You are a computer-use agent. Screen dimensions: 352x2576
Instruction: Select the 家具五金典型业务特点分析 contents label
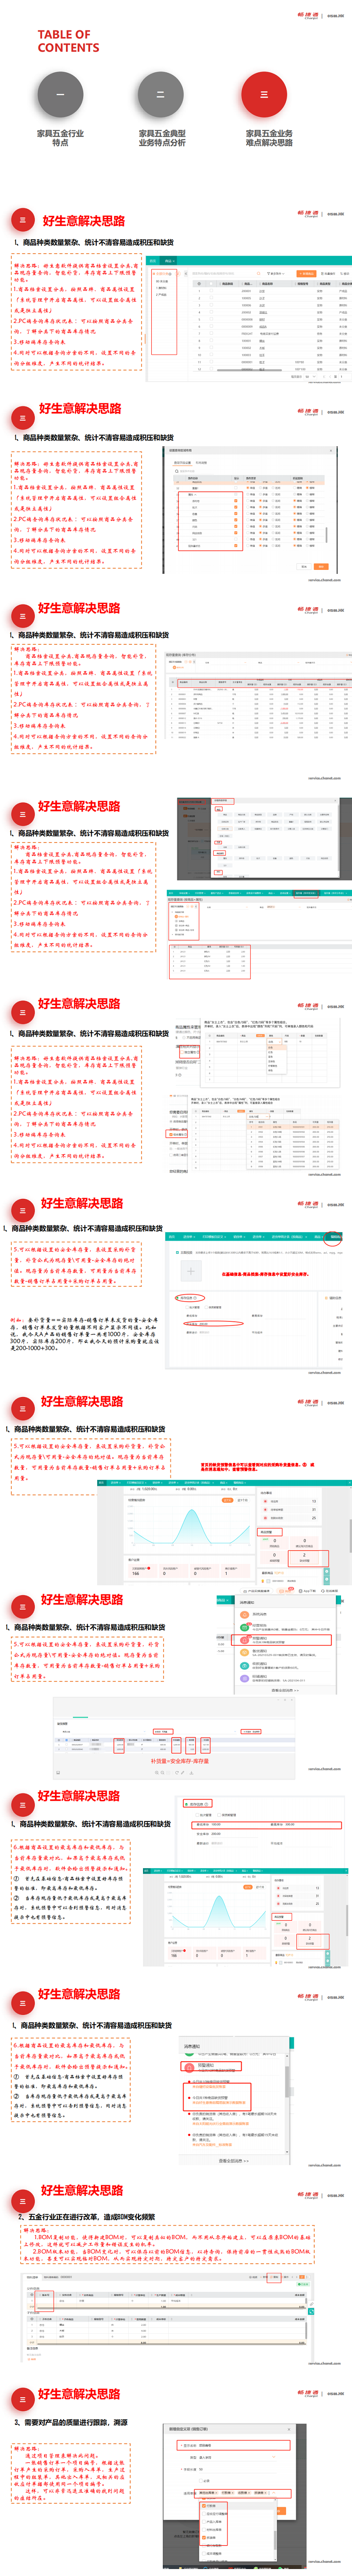162,137
